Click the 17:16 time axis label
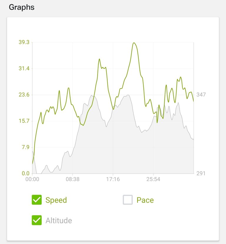The image size is (226, 244). [113, 179]
